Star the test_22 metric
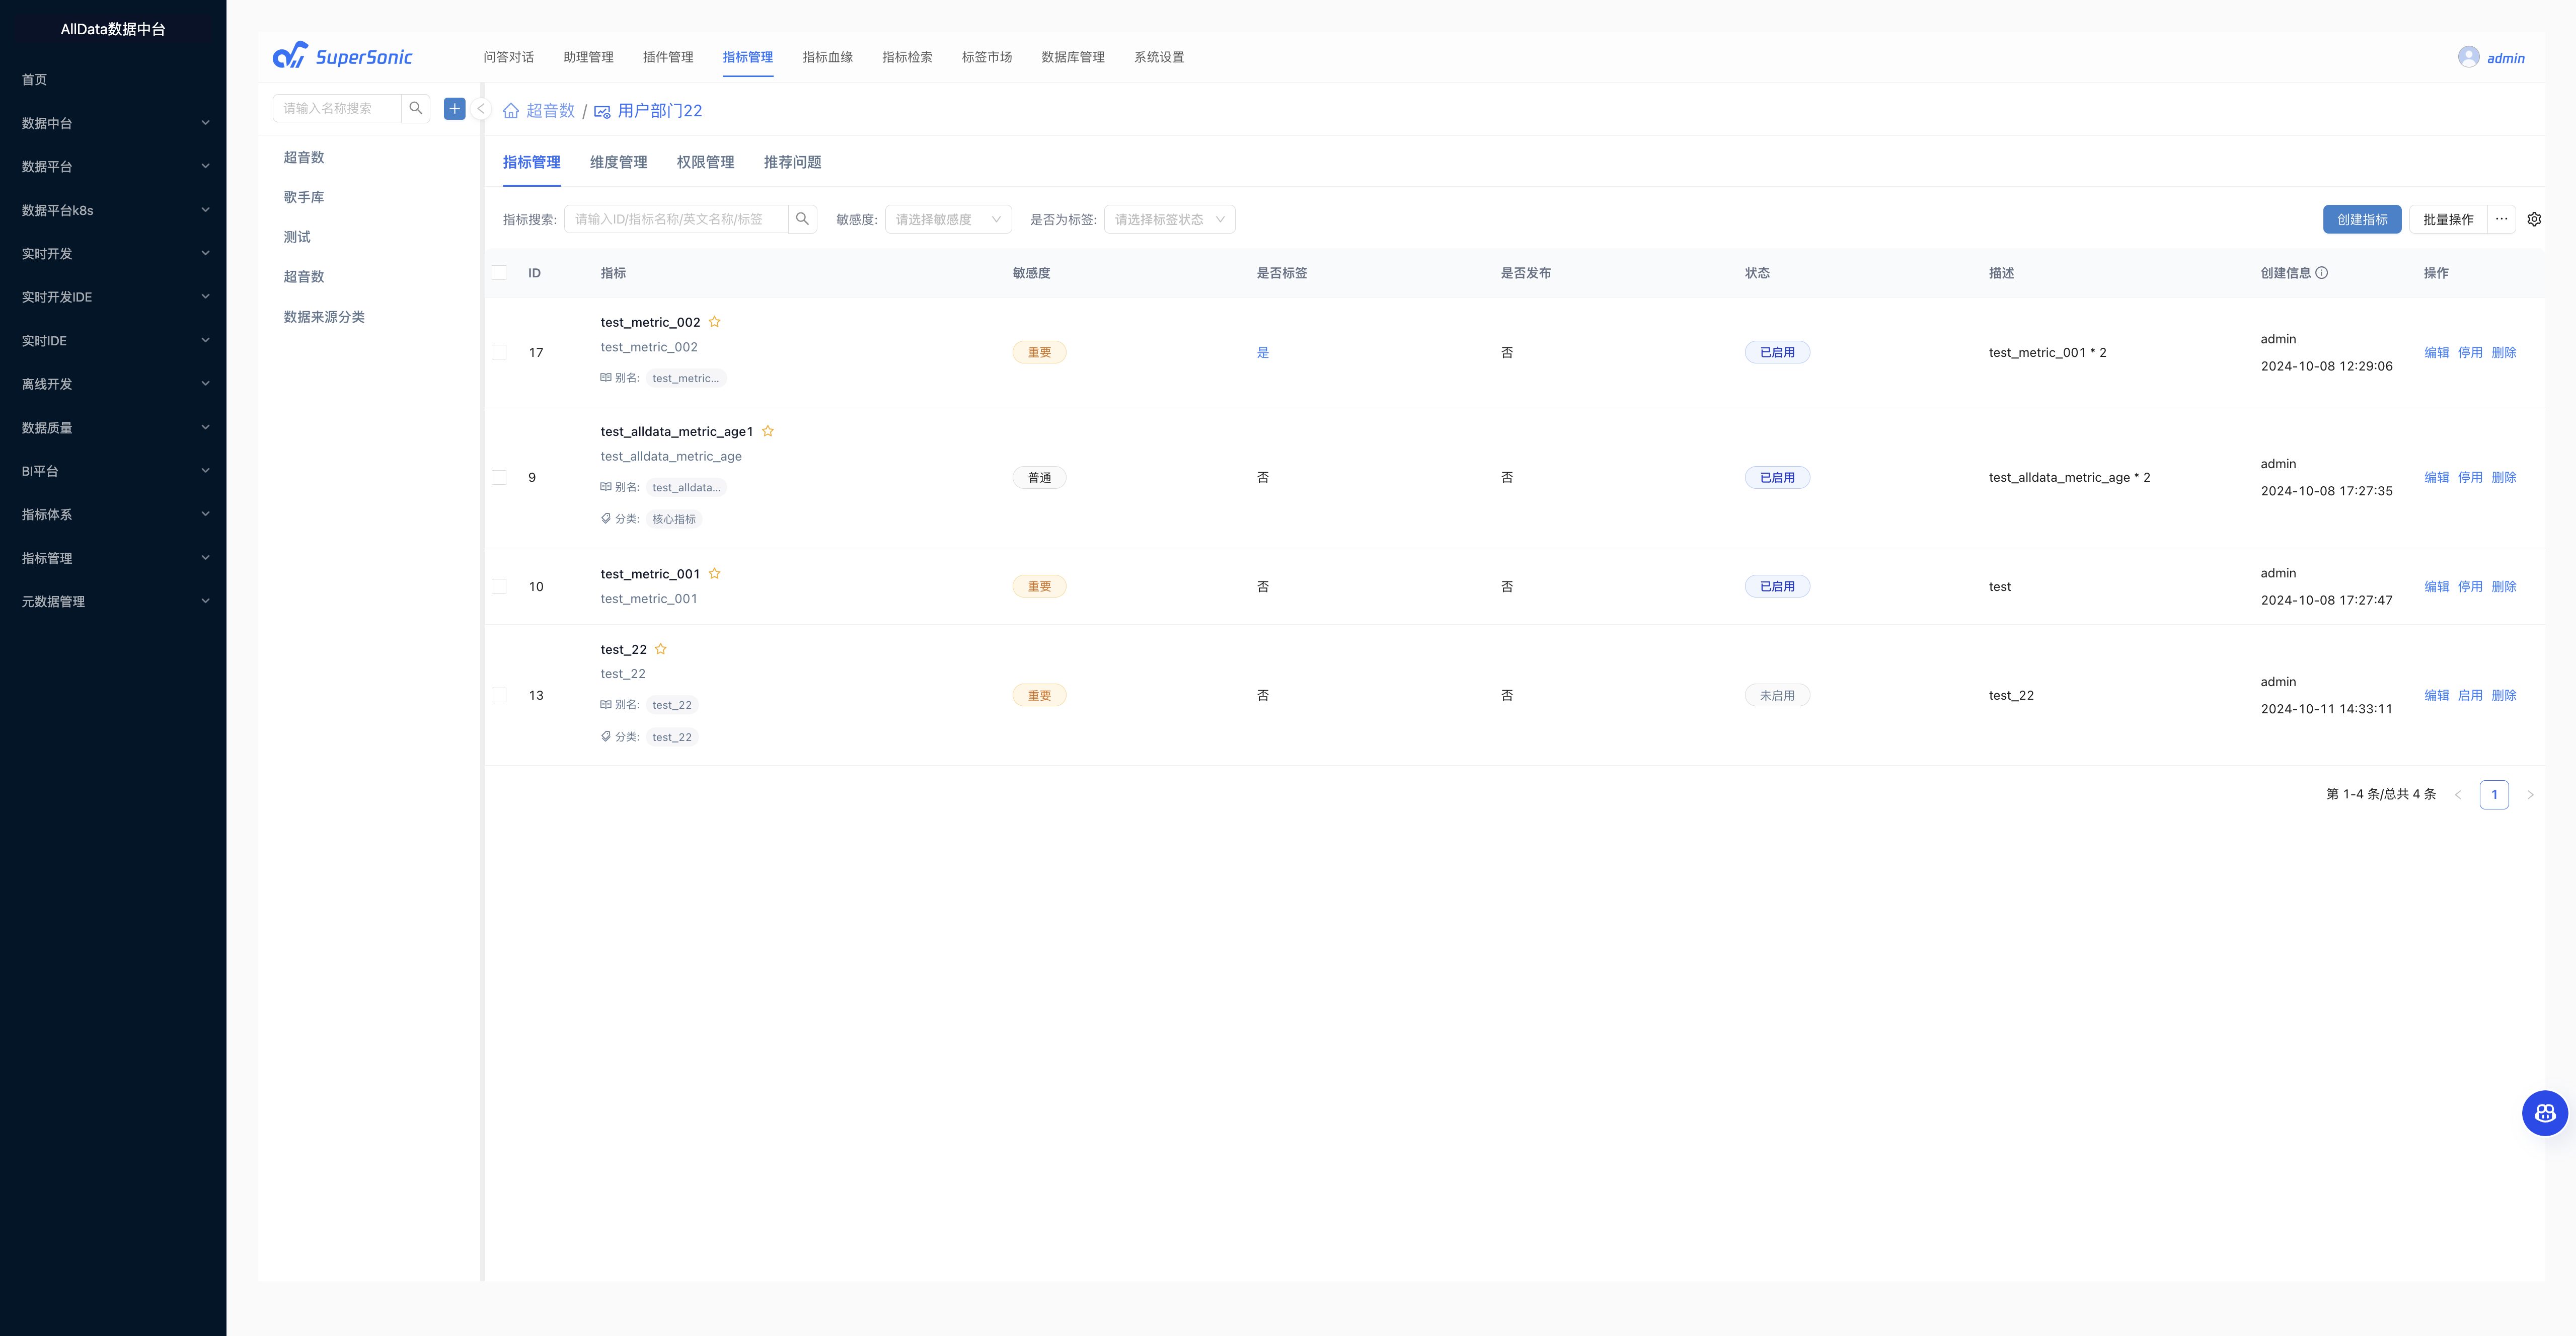The height and width of the screenshot is (1336, 2576). tap(661, 649)
